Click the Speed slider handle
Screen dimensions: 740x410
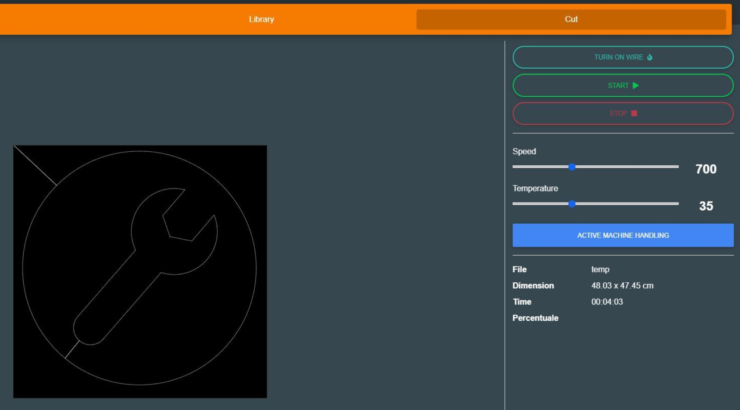pyautogui.click(x=572, y=167)
